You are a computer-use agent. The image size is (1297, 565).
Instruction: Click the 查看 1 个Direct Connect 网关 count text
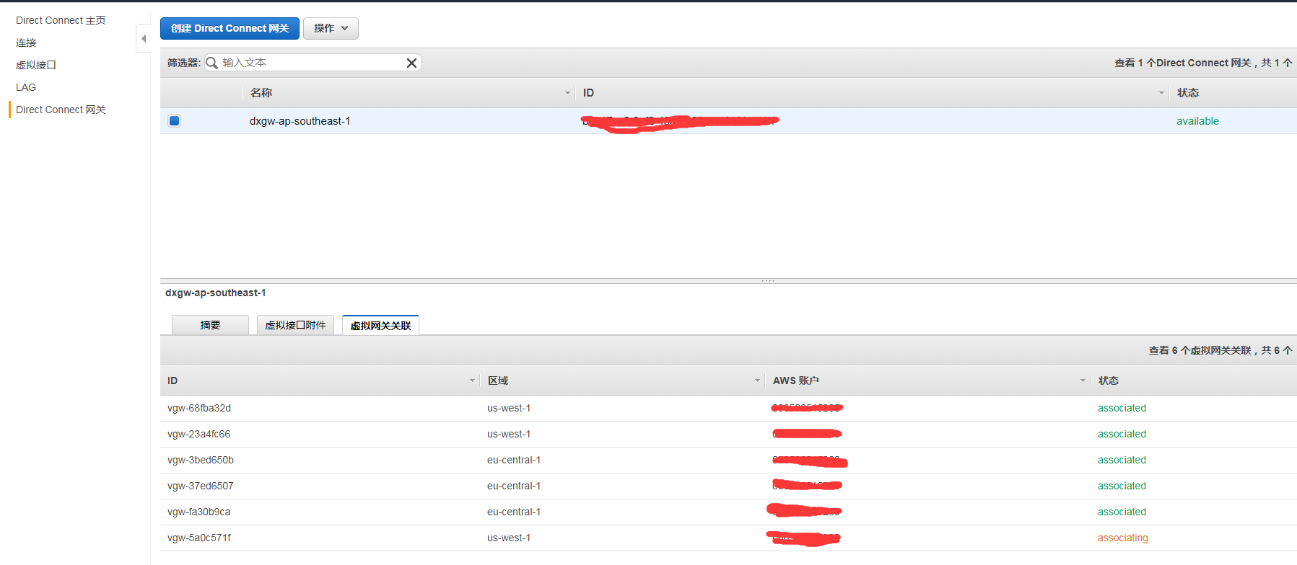tap(1203, 63)
